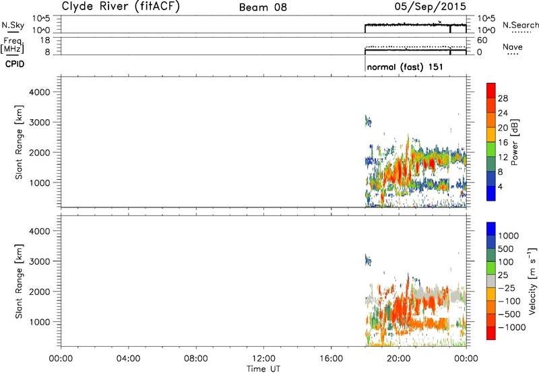
Task: Click the 'Nave' legend label
Action: (x=513, y=46)
